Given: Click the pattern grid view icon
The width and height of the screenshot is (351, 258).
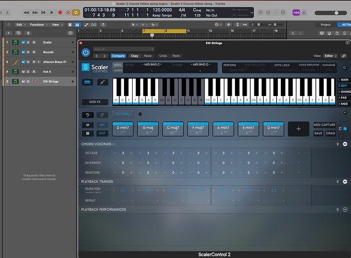Looking at the screenshot, I should tap(88, 133).
